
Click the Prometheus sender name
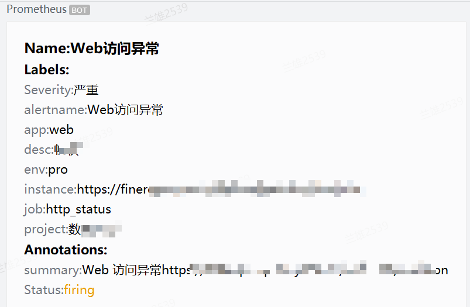[36, 9]
